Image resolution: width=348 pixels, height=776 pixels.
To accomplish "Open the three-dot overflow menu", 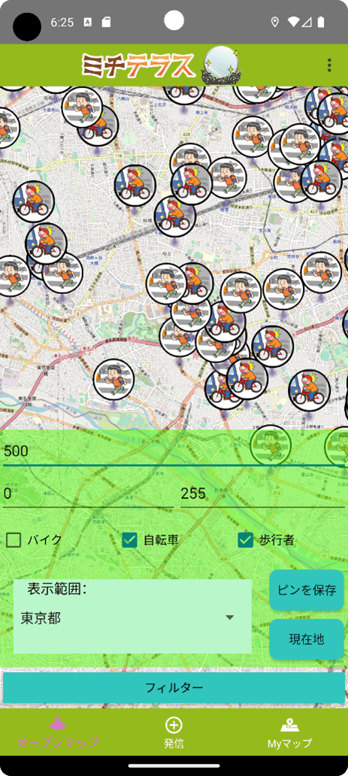I will [x=330, y=65].
